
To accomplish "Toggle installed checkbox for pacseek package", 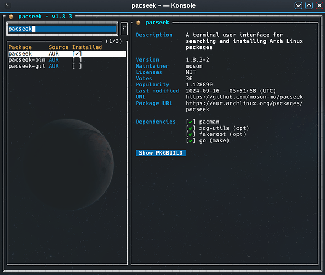I will coord(77,53).
